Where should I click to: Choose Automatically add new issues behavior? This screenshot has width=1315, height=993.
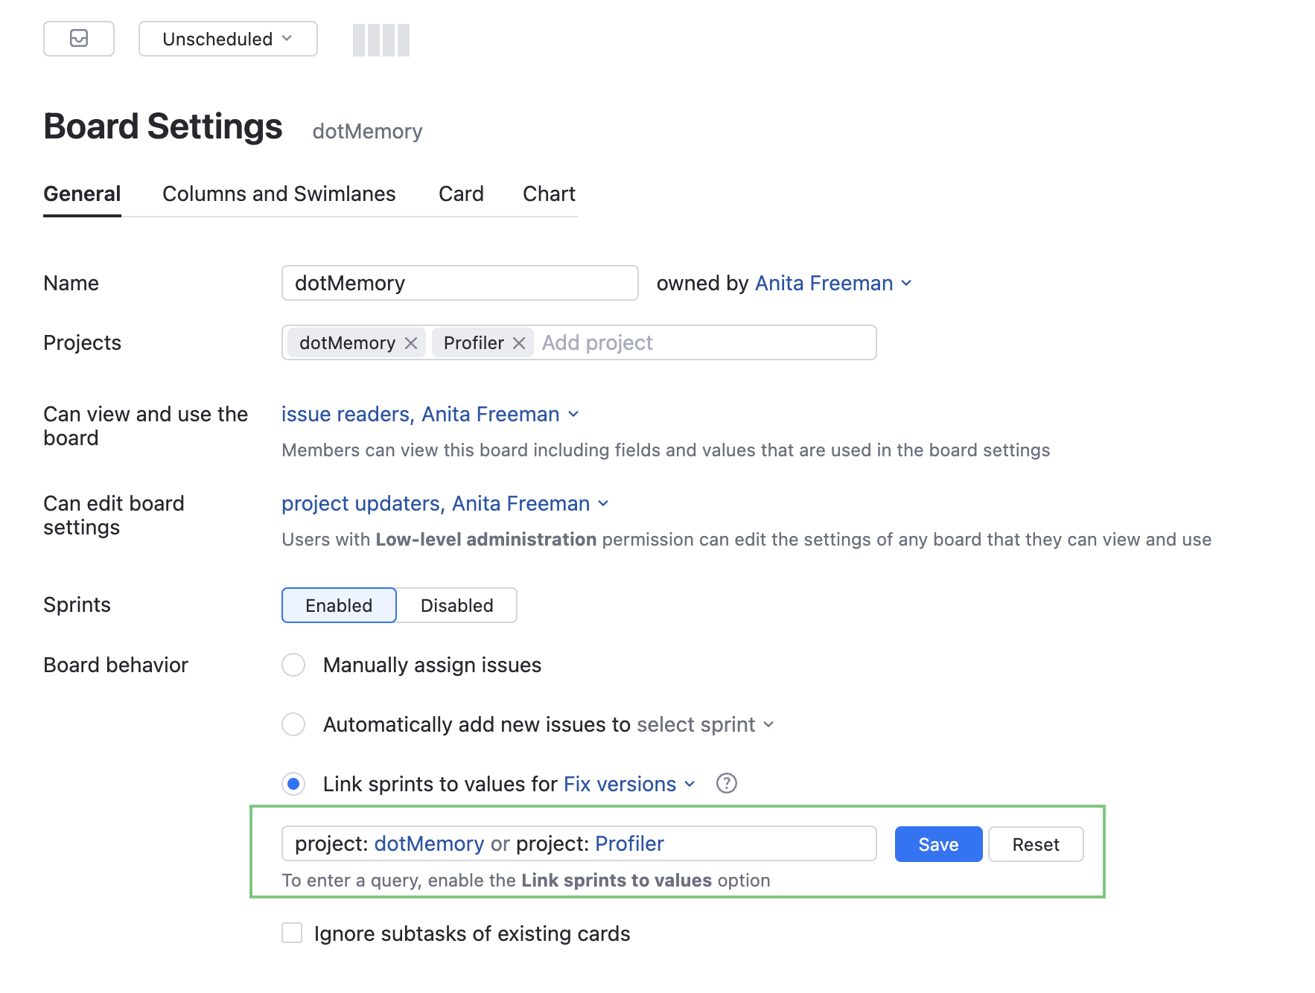point(293,724)
